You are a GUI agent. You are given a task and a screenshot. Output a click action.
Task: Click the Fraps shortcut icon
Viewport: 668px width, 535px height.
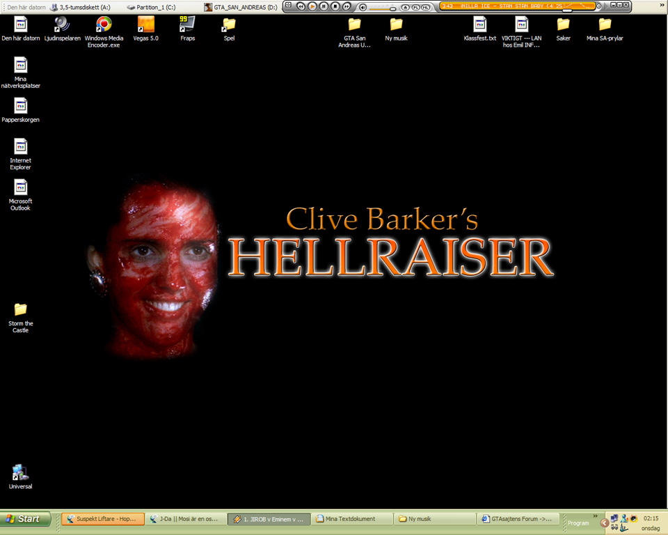point(187,29)
